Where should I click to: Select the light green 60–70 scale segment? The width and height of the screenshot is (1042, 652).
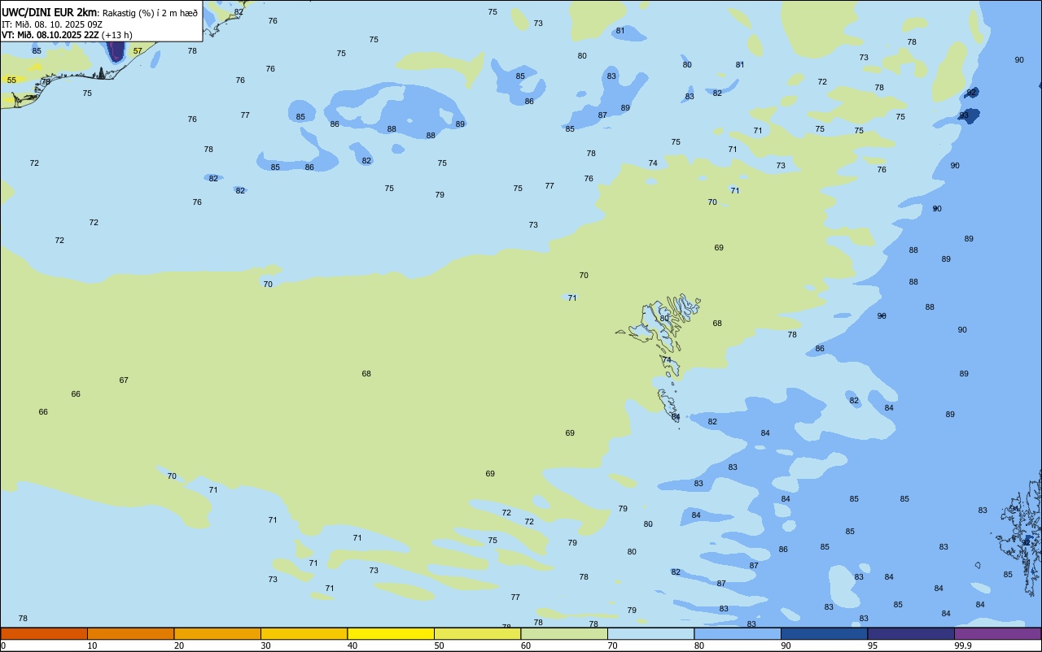(x=564, y=633)
